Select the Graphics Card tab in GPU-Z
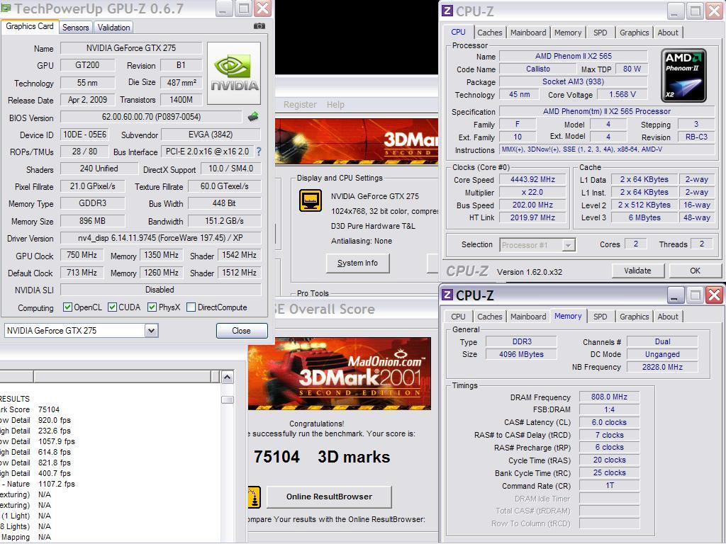 pos(30,26)
